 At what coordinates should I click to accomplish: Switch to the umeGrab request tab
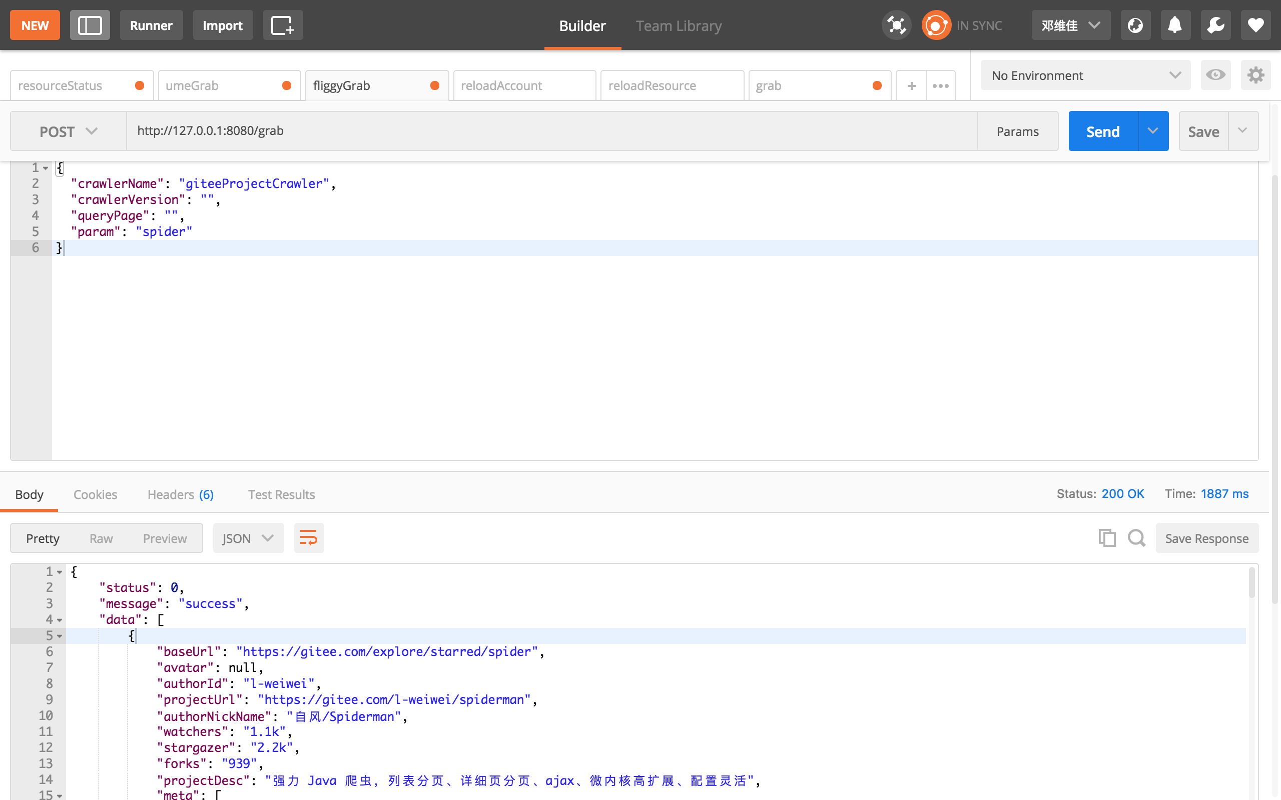(222, 85)
